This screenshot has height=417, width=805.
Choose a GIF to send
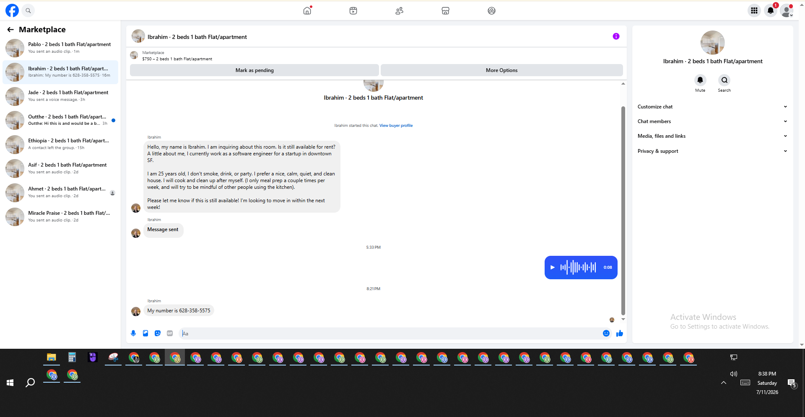(170, 333)
